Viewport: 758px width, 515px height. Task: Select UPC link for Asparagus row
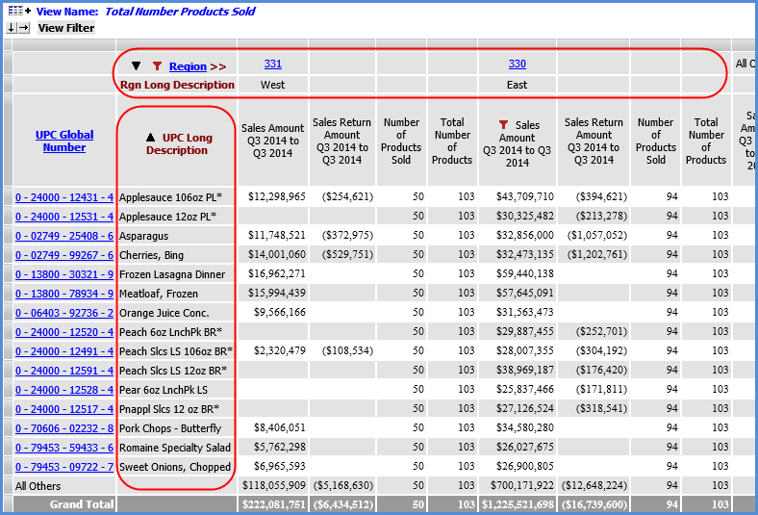[64, 236]
